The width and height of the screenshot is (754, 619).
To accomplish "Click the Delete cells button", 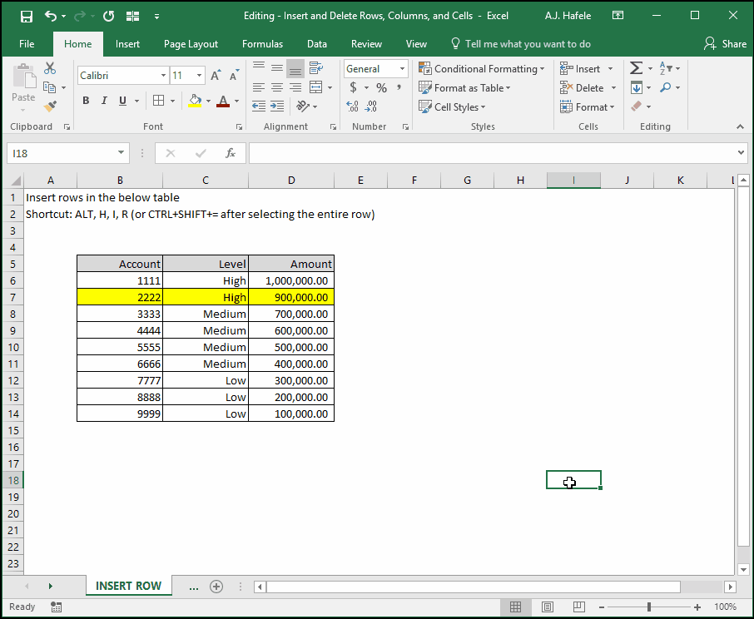I will coord(582,88).
